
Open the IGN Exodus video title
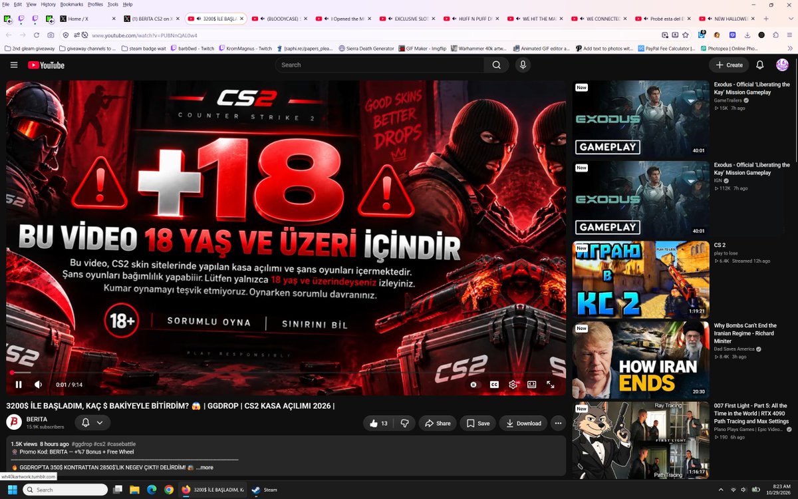tap(752, 168)
